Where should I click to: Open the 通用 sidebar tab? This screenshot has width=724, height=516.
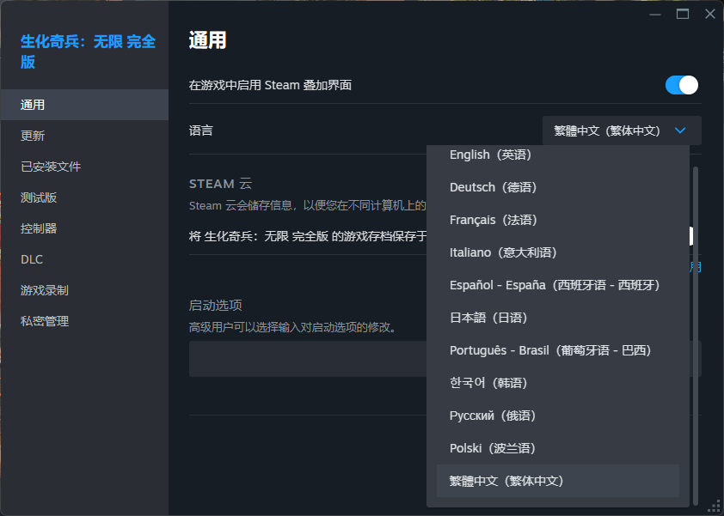[84, 105]
